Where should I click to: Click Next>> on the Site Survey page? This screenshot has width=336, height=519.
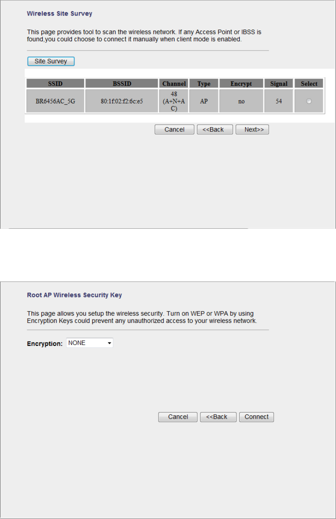252,130
